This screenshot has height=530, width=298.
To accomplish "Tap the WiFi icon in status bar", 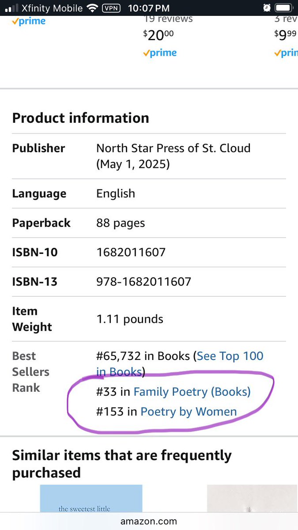I will [x=92, y=8].
